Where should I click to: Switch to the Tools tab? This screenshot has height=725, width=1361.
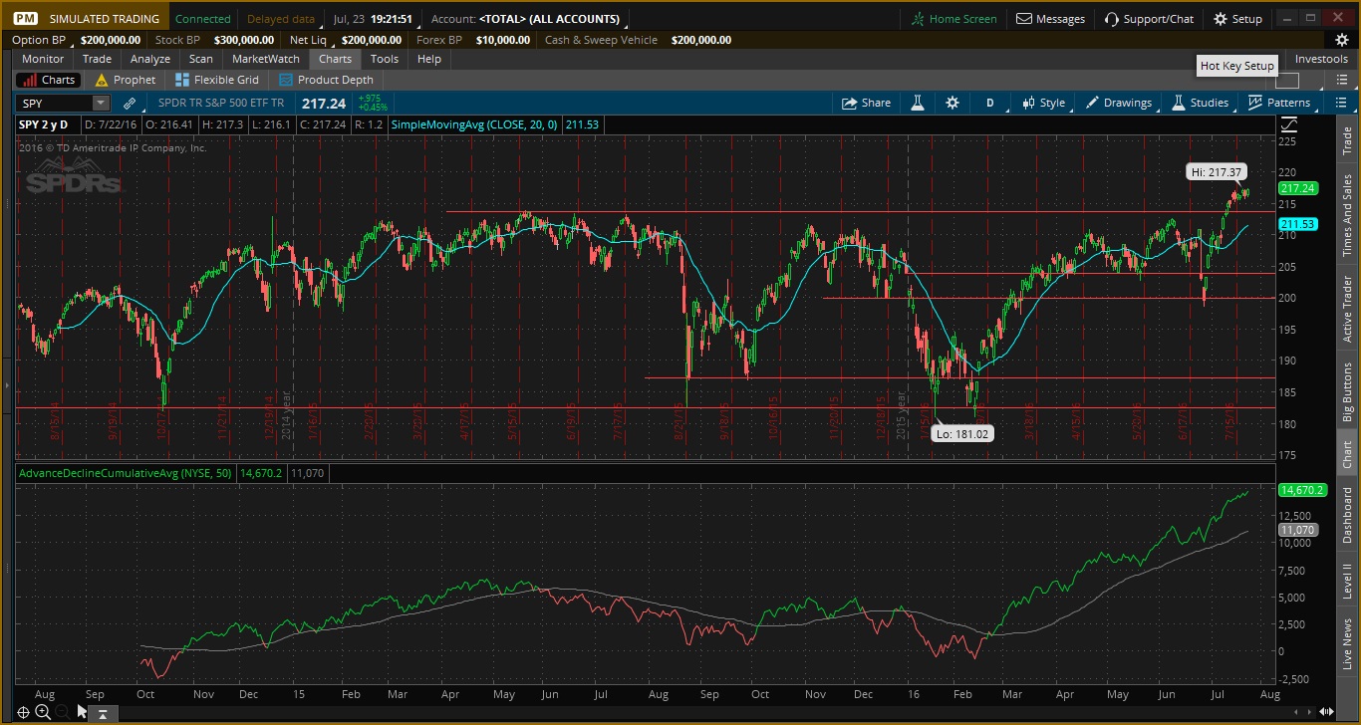click(385, 59)
